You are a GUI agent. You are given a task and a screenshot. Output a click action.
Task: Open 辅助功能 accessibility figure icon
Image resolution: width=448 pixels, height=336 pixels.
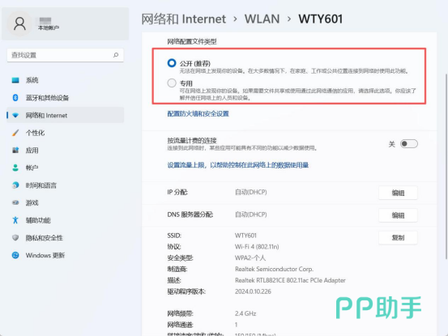point(15,220)
